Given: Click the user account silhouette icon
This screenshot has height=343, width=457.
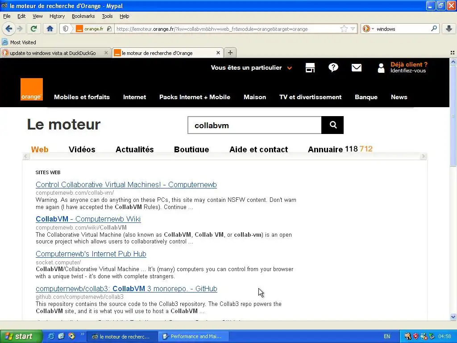Looking at the screenshot, I should 381,68.
